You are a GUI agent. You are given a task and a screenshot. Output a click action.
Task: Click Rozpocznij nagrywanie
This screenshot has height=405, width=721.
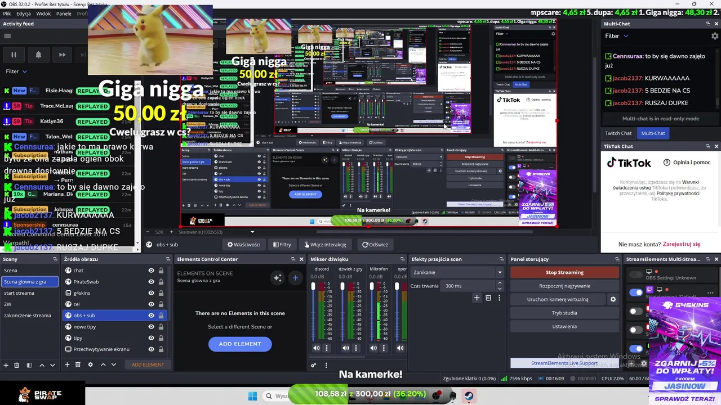[x=564, y=286]
